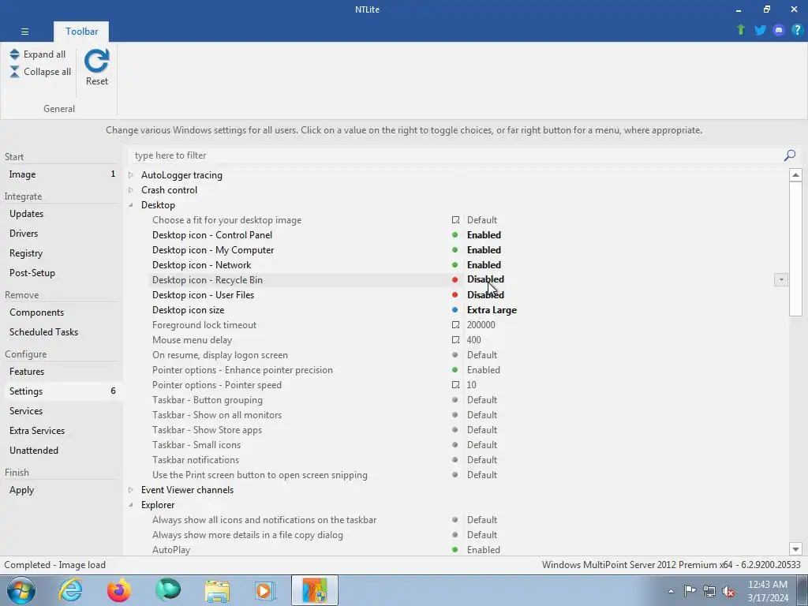
Task: Open the green globe browser taskbar icon
Action: (x=168, y=590)
